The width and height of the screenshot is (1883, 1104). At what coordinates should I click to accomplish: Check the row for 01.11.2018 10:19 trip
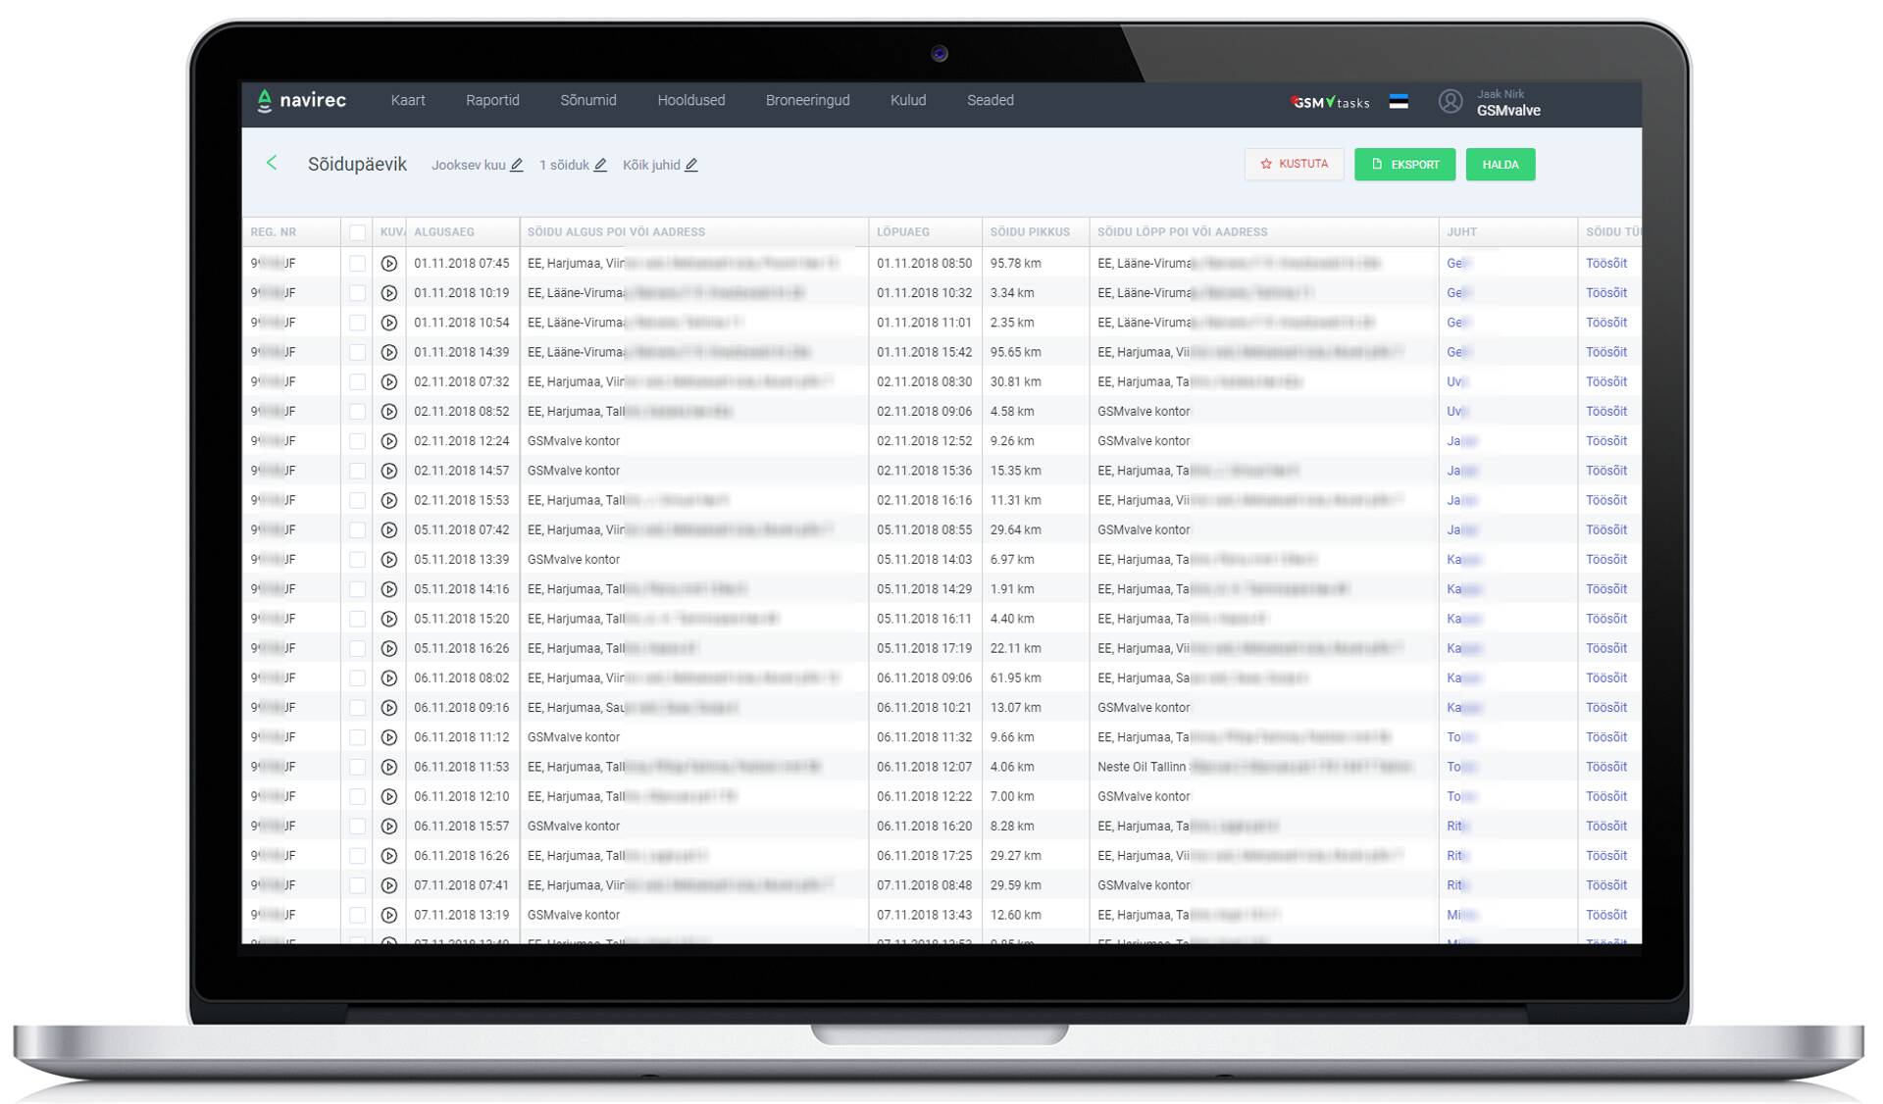click(x=357, y=293)
